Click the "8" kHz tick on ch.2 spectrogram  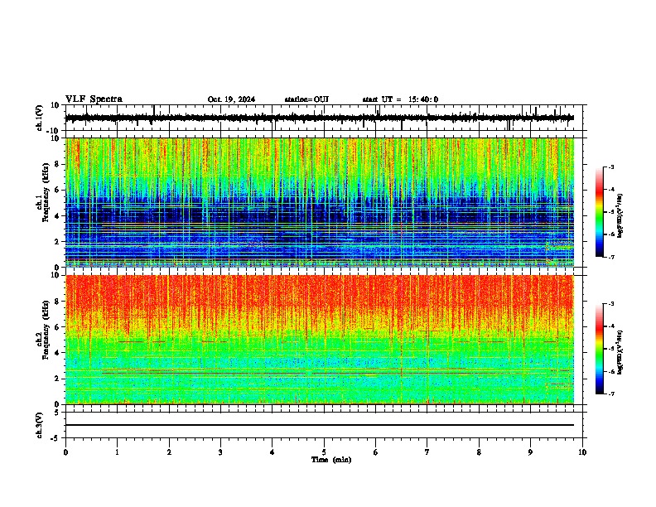58,302
